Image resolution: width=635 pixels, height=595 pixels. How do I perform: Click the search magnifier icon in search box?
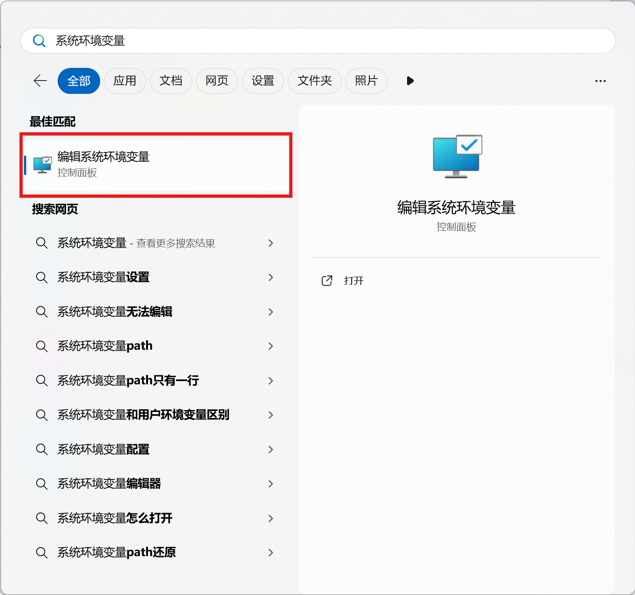coord(39,41)
